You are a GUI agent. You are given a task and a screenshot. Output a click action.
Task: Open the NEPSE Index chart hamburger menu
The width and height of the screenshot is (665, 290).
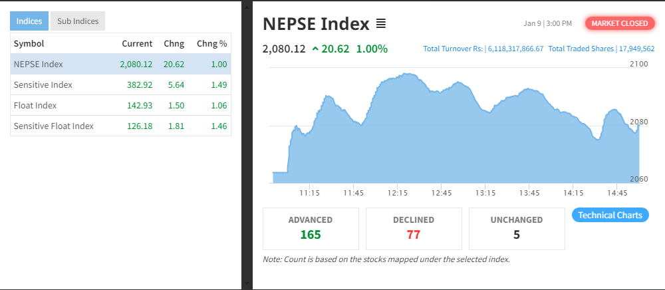click(x=381, y=24)
